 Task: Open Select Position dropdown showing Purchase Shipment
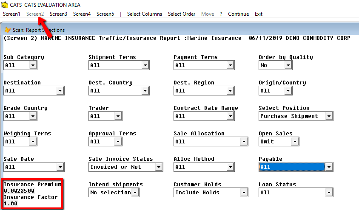click(x=329, y=116)
